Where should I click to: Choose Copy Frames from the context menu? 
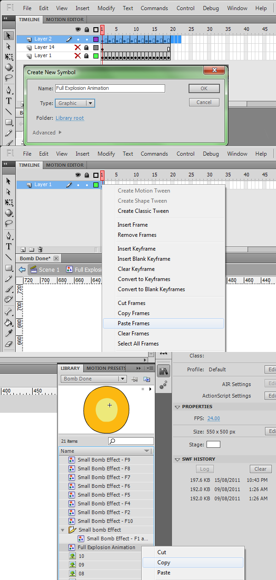164,313
